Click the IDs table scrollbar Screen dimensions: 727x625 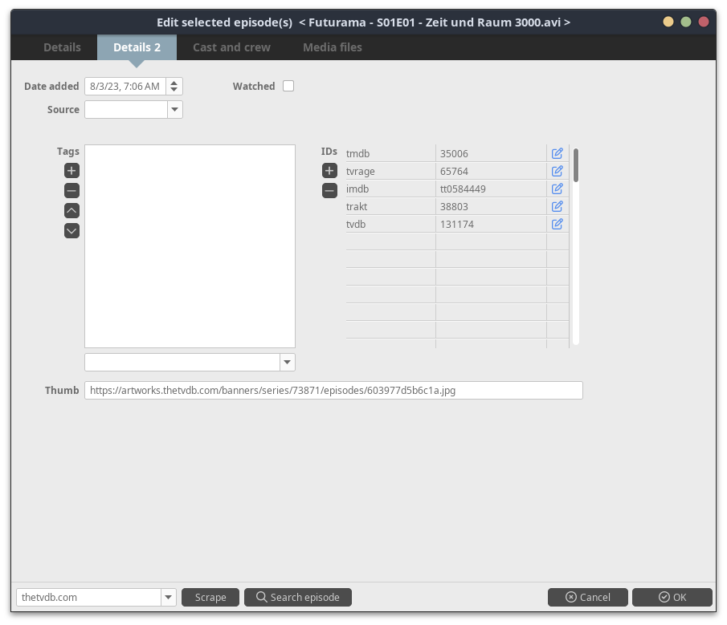[576, 164]
